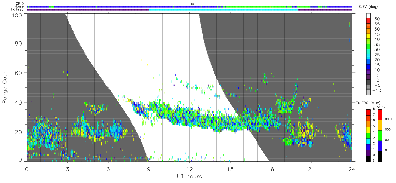Click the green swatch in the NOISE colorbar

[x=381, y=135]
